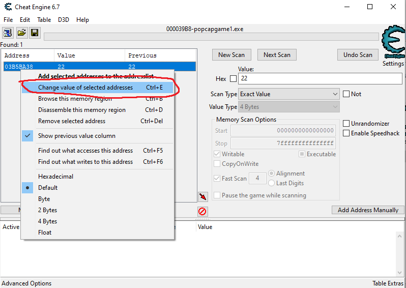
Task: Choose Find out what writes to this address
Action: [x=97, y=162]
